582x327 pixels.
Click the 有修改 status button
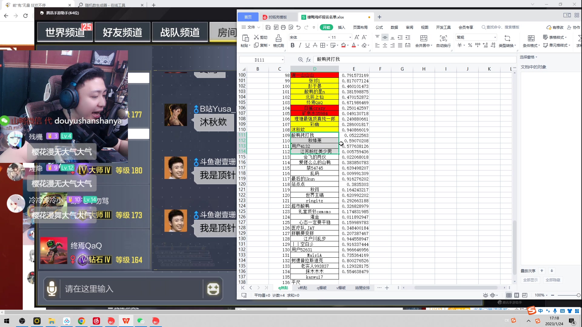coord(555,27)
